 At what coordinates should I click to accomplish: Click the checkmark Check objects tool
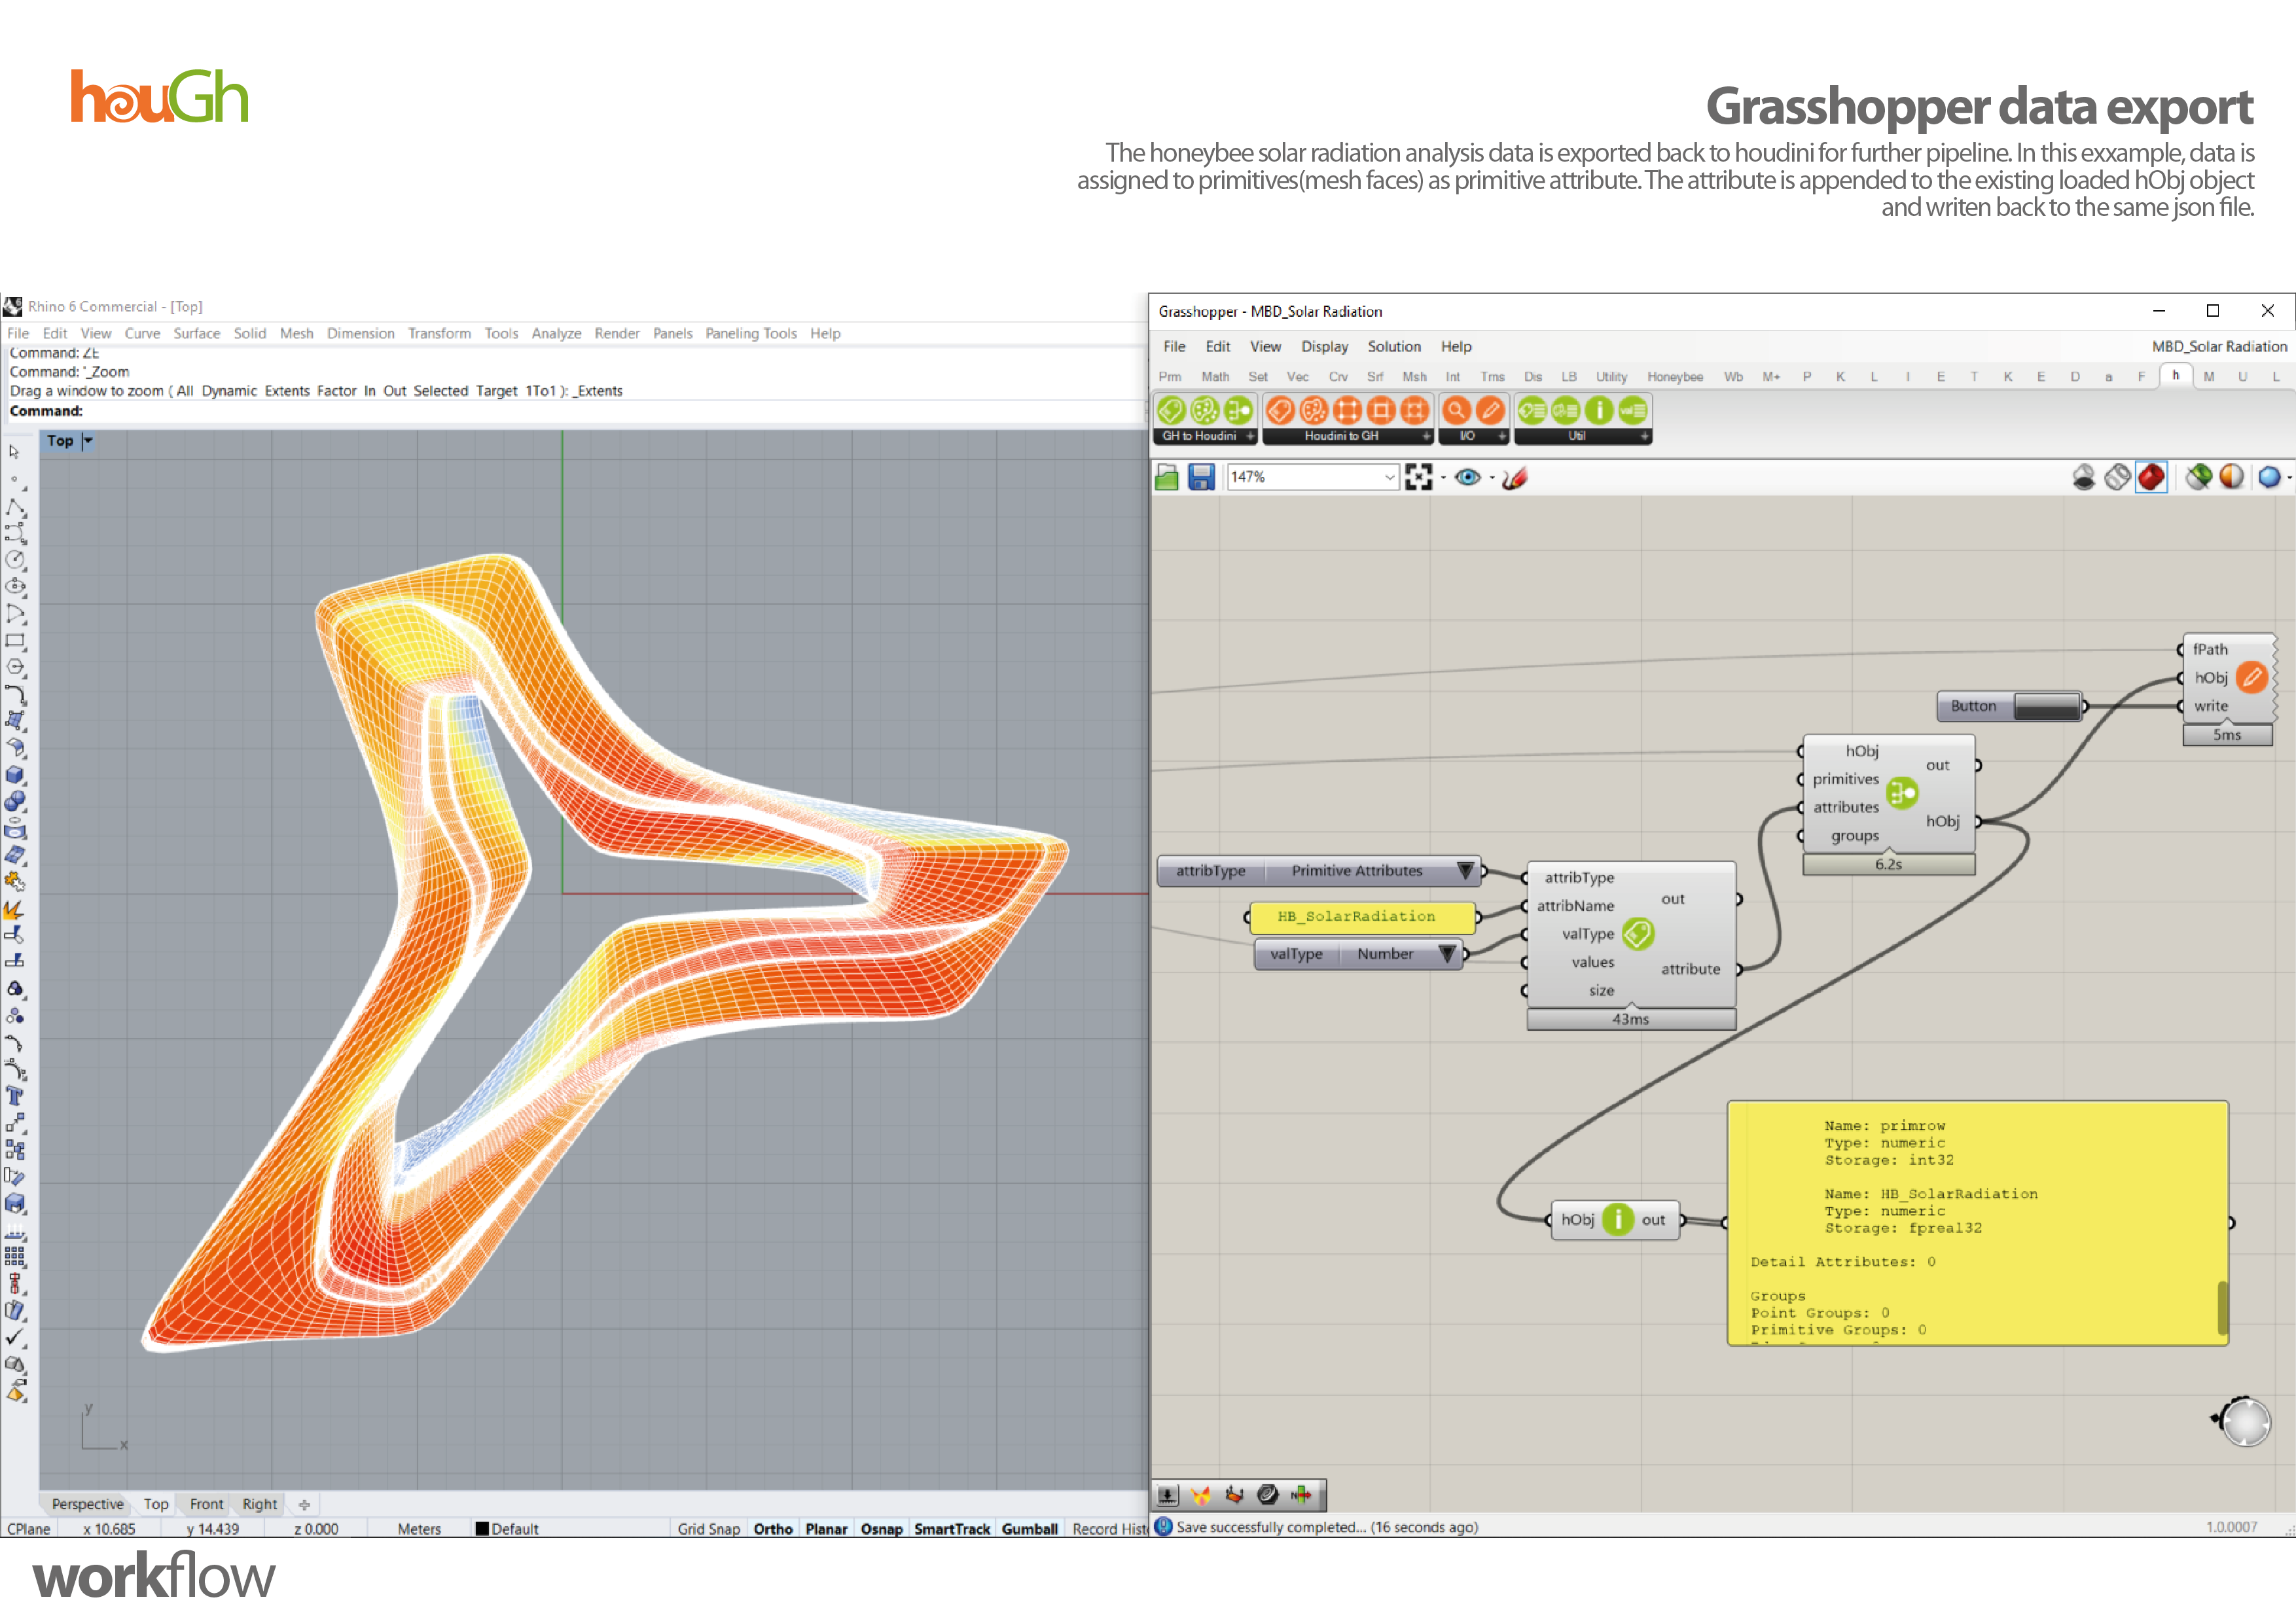tap(15, 1337)
